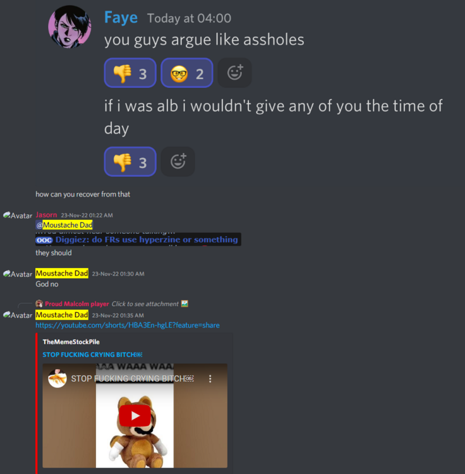Click the goldfish channel icon in video
This screenshot has height=474, width=465.
coord(57,379)
